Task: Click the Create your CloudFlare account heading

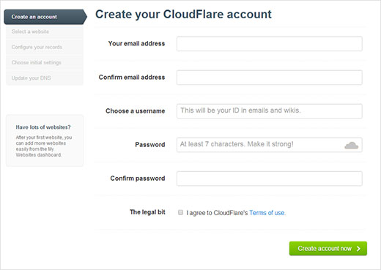Action: click(x=183, y=15)
